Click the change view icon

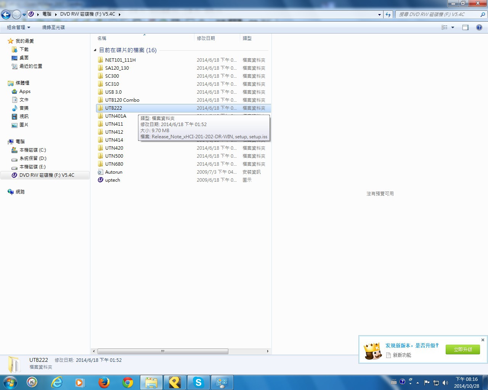point(444,27)
